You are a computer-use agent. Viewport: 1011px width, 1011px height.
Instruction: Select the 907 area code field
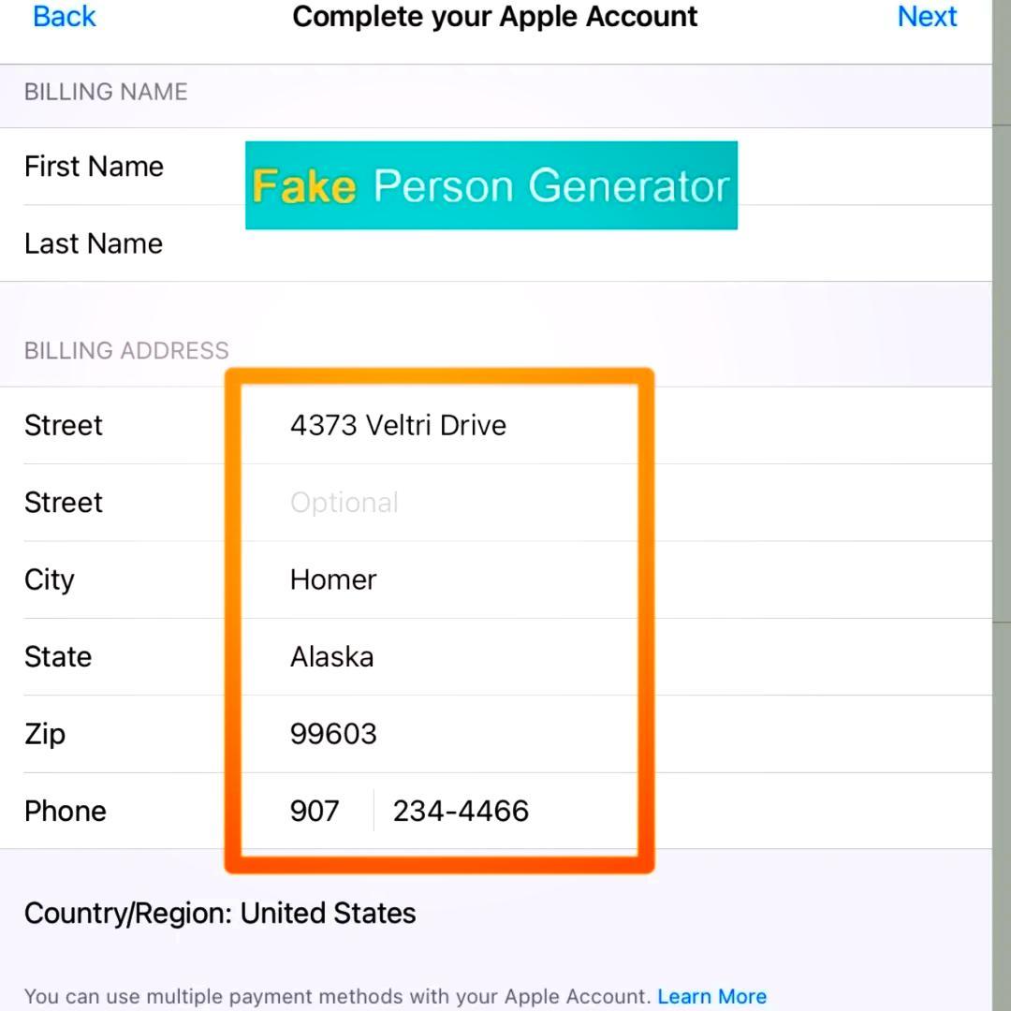[x=315, y=811]
